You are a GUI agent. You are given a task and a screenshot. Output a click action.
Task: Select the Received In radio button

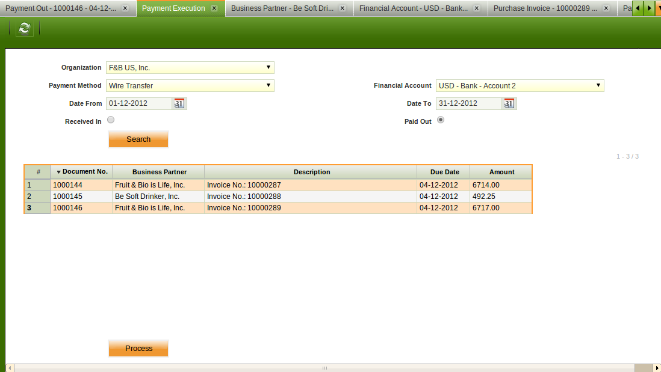111,120
